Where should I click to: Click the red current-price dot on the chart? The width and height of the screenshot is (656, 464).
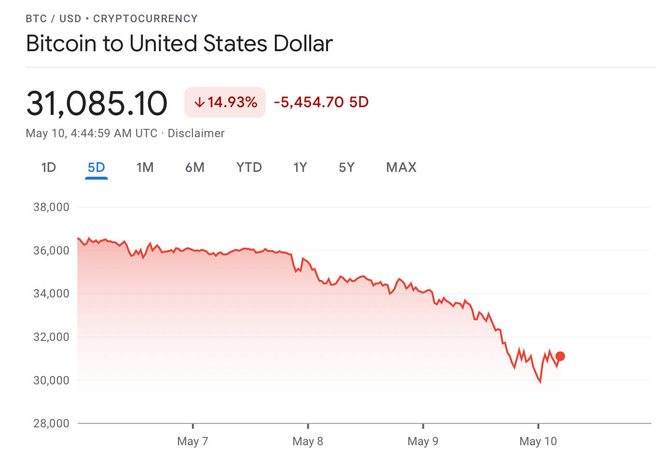click(560, 356)
